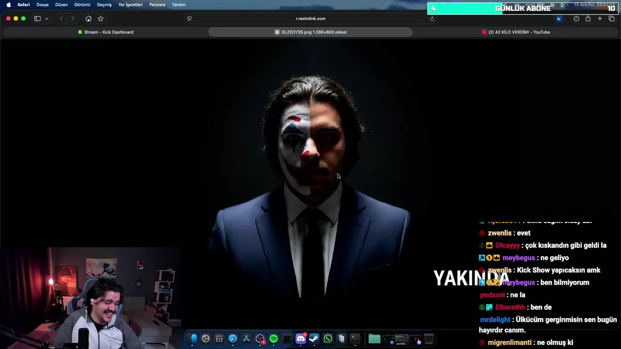Click the streamer webcam overlay
This screenshot has height=349, width=621.
pos(90,298)
